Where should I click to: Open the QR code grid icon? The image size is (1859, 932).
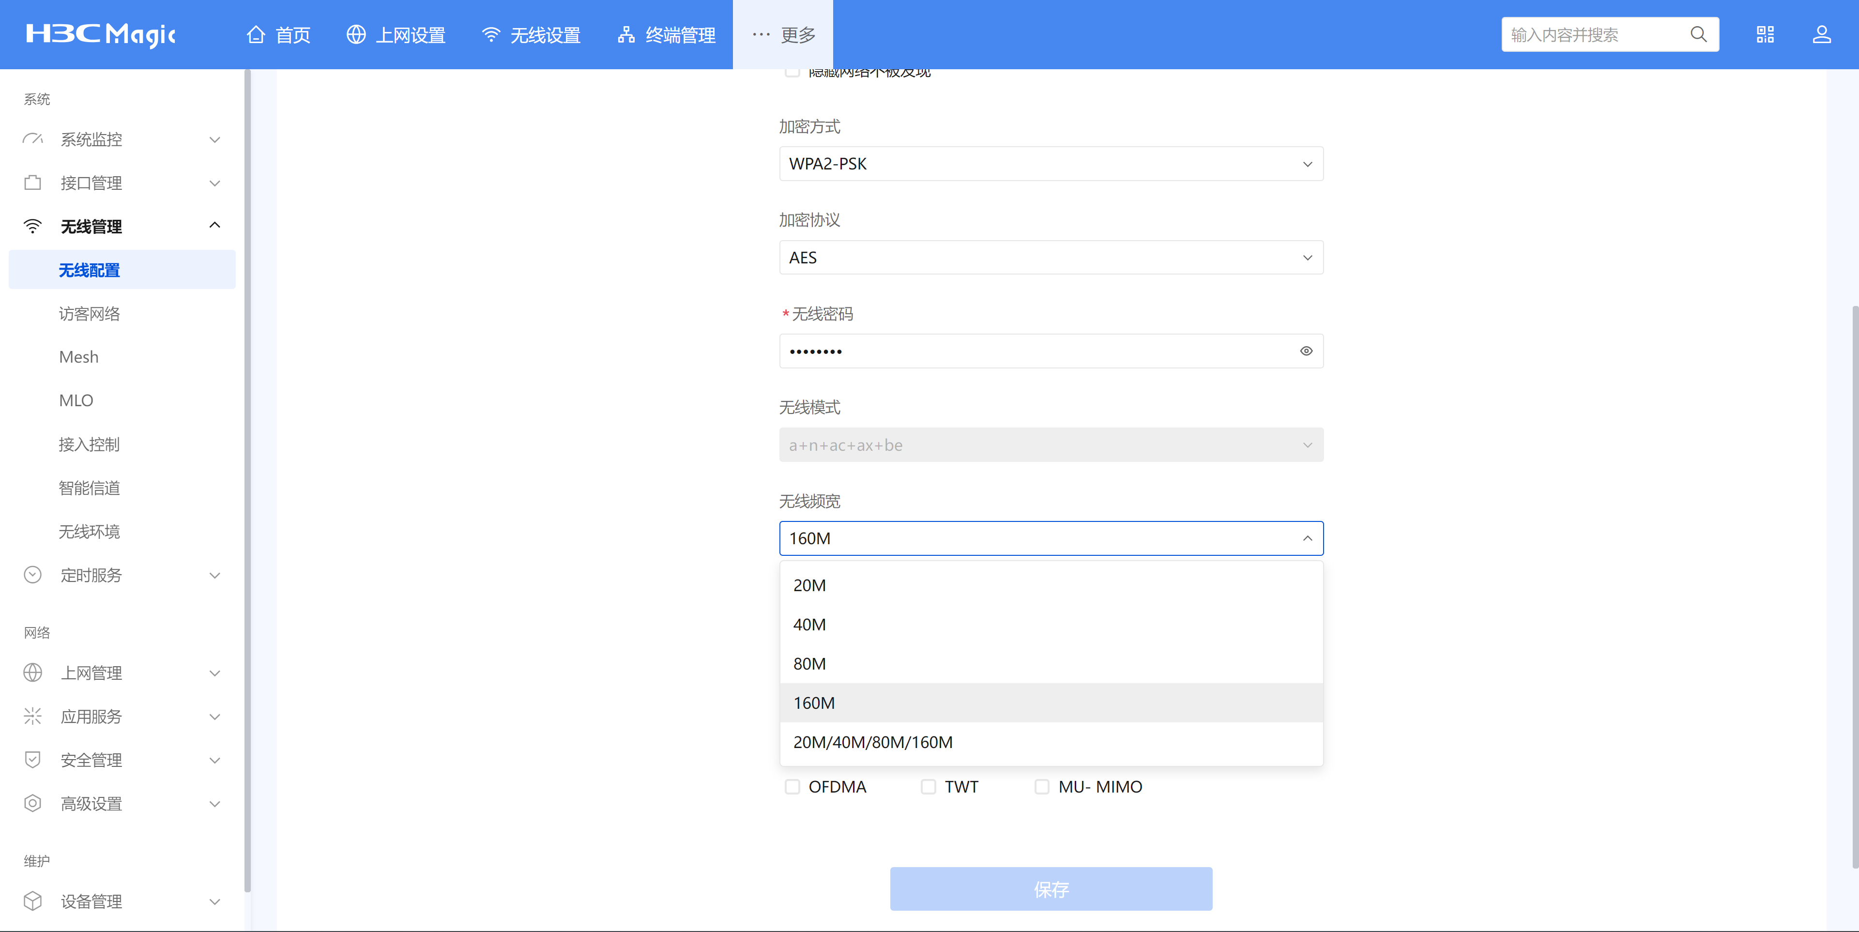point(1765,35)
